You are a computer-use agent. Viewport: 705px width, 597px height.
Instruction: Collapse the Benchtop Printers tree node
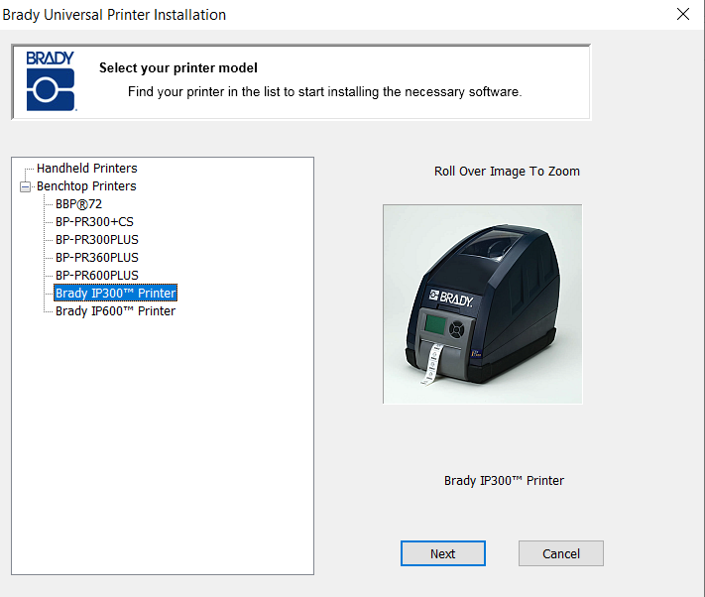25,186
